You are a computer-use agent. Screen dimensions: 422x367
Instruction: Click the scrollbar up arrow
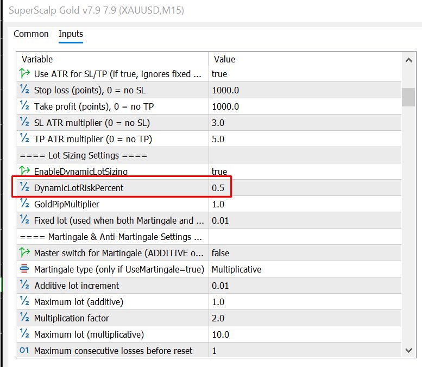pyautogui.click(x=408, y=60)
